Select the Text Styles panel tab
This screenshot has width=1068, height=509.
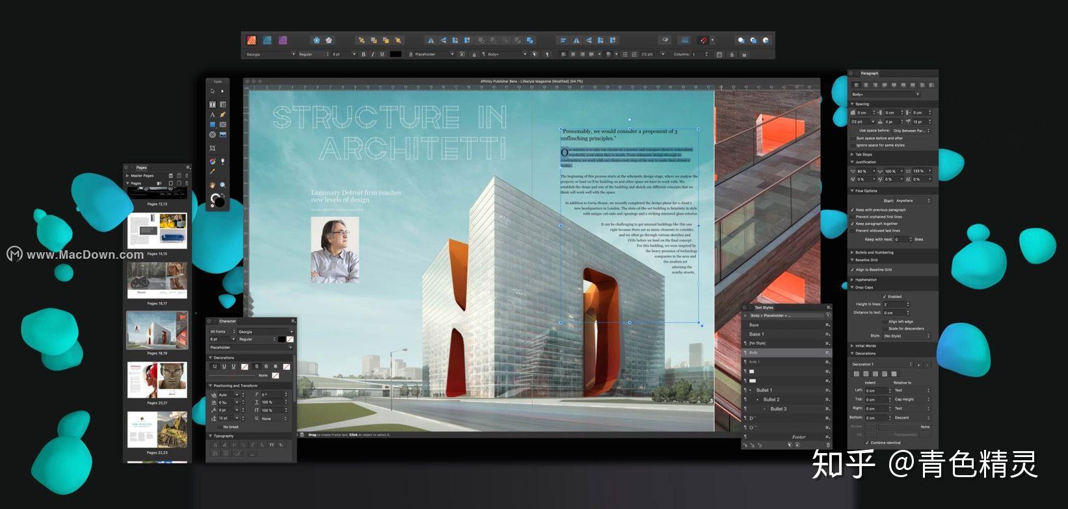click(x=764, y=307)
